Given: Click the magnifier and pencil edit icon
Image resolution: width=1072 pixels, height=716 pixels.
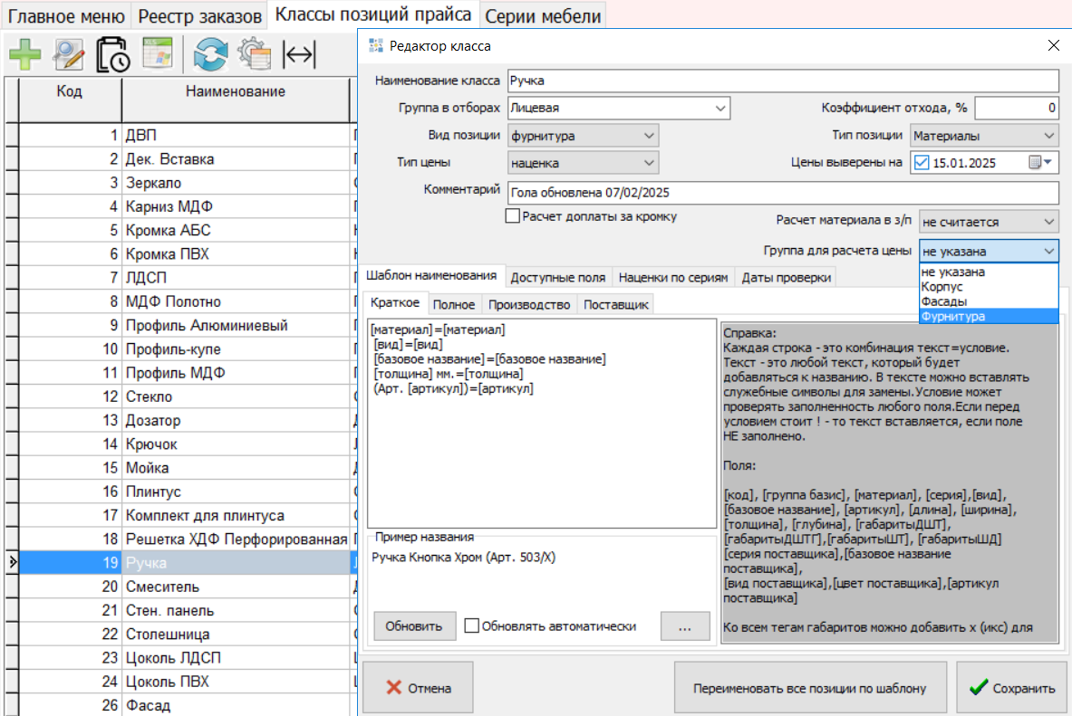Looking at the screenshot, I should point(69,55).
